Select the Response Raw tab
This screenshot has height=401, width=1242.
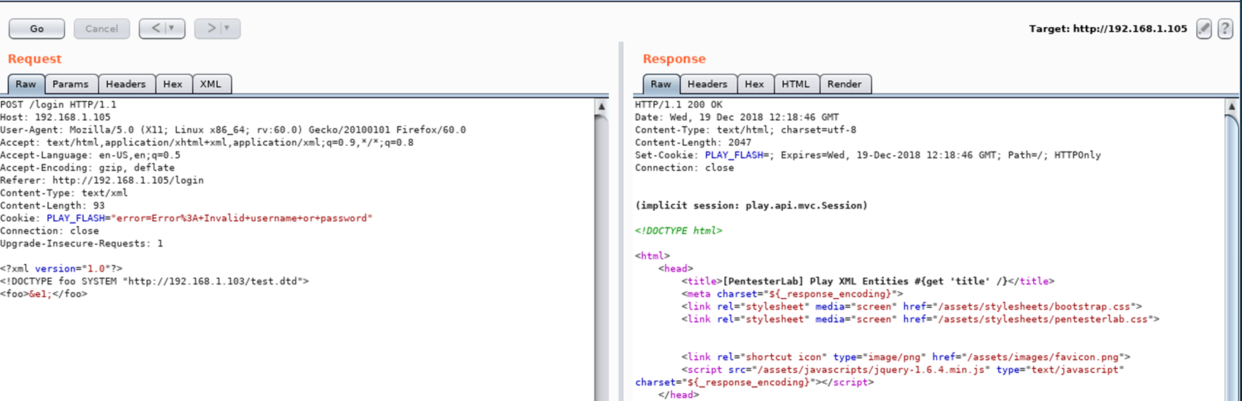[660, 84]
